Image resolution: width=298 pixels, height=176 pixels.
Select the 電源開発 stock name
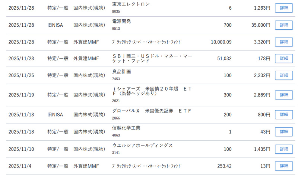pos(121,22)
